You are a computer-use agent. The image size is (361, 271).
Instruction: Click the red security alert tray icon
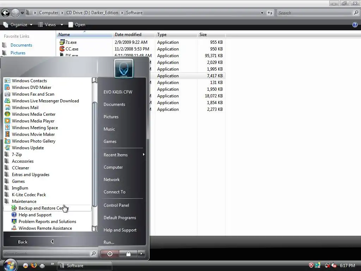(x=311, y=265)
